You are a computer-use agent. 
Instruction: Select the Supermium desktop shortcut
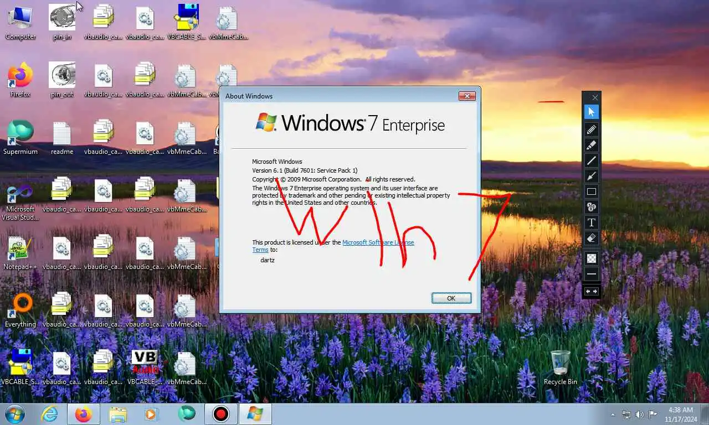pos(20,138)
